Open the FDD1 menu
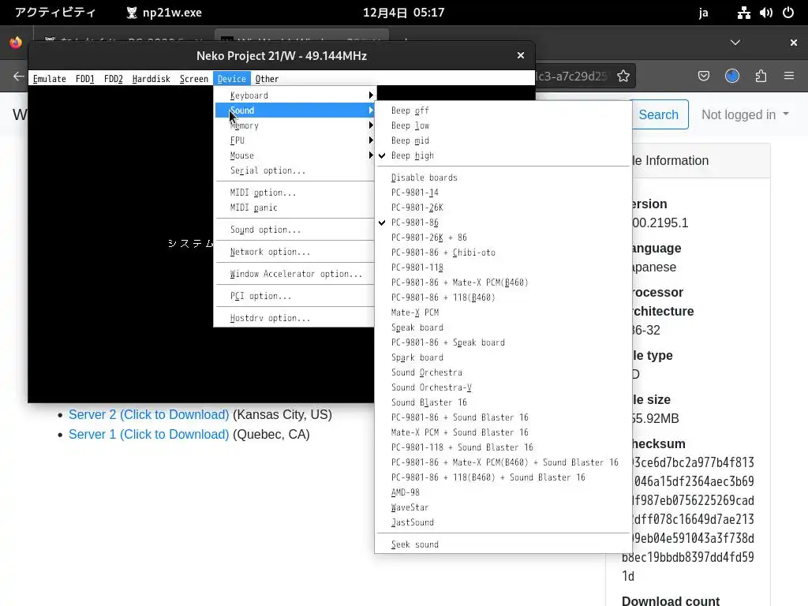Screen dimensions: 808x606 tap(84, 79)
